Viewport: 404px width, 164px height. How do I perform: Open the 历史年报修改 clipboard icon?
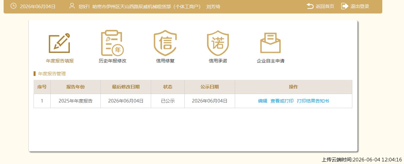(x=112, y=43)
